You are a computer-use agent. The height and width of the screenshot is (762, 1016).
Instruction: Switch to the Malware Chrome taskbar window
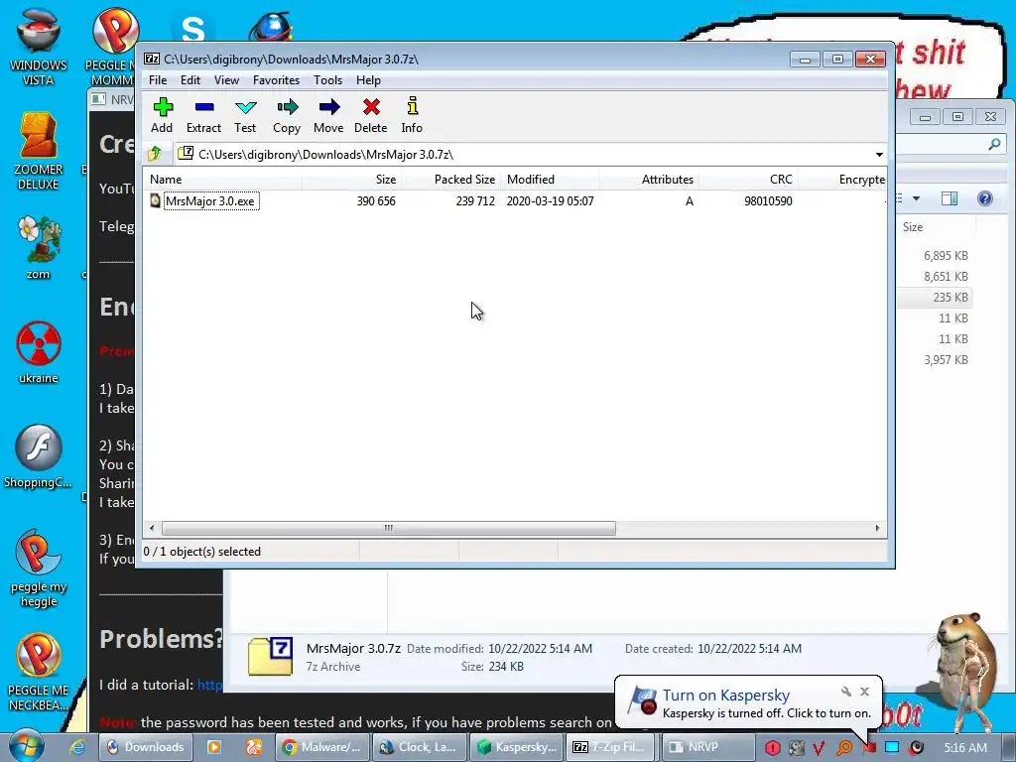(322, 747)
